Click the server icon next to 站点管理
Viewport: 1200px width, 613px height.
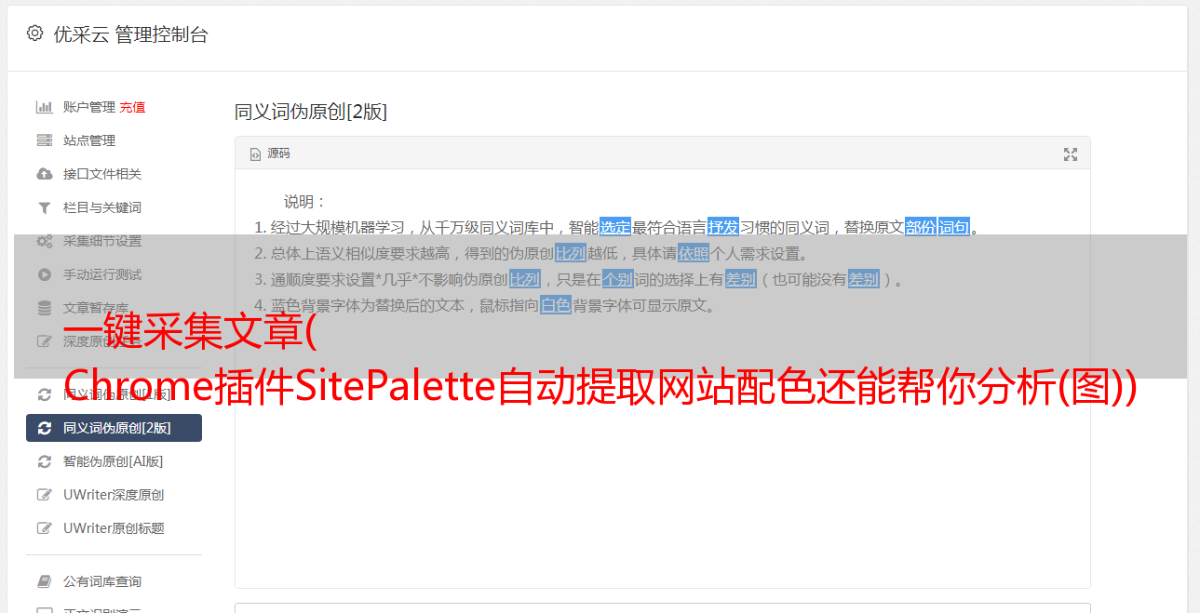[44, 140]
